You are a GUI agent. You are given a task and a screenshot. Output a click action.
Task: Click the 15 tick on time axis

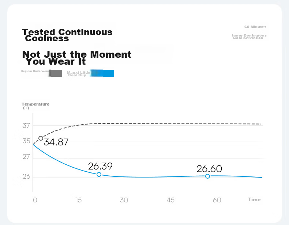point(79,200)
